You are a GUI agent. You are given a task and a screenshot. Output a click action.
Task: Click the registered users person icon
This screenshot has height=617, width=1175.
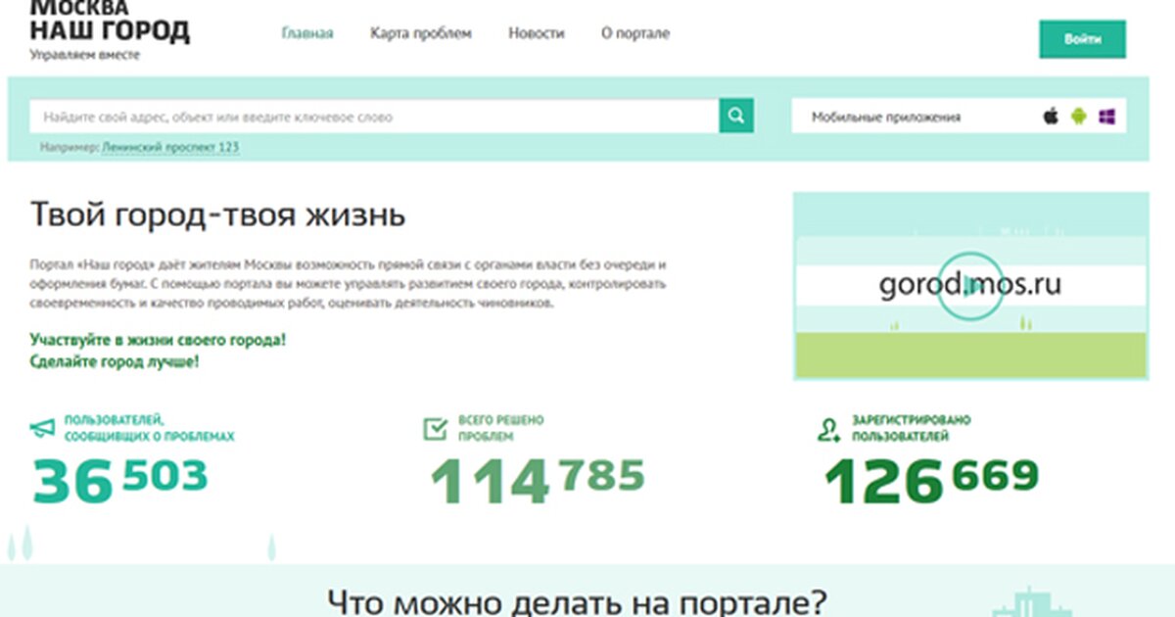829,428
